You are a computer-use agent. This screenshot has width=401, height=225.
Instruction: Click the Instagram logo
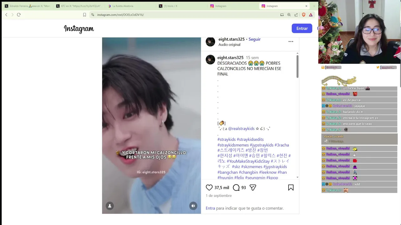tap(79, 29)
